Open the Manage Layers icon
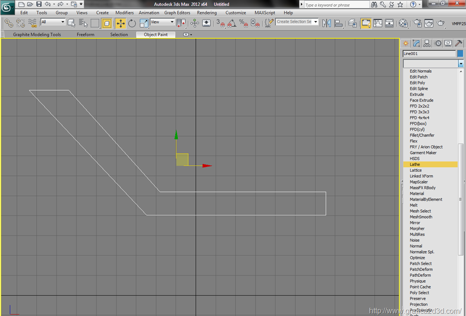The image size is (466, 316). pyautogui.click(x=352, y=23)
